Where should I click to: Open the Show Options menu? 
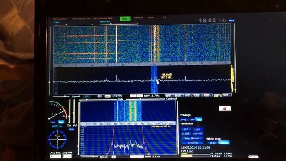tap(59, 19)
